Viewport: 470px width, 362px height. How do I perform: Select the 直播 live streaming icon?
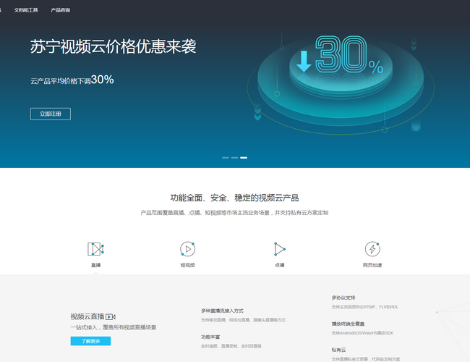(x=96, y=249)
